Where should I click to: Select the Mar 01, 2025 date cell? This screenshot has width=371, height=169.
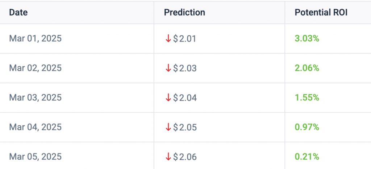[35, 39]
